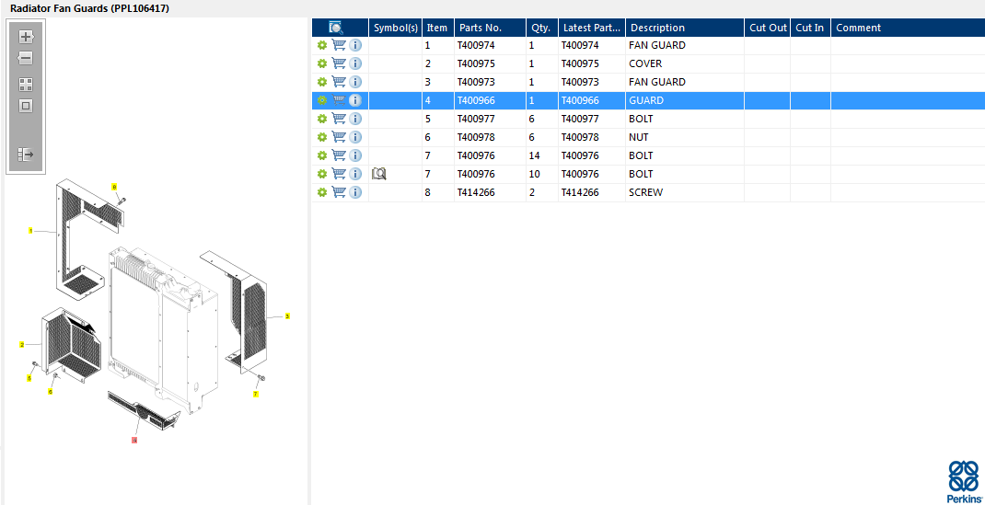Click the single-square fit view icon
Screen dimensions: 985x505
click(x=26, y=106)
